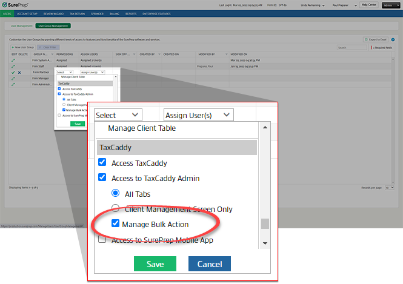The image size is (403, 284).
Task: Click the MODIFIED ON column header
Action: (x=239, y=54)
